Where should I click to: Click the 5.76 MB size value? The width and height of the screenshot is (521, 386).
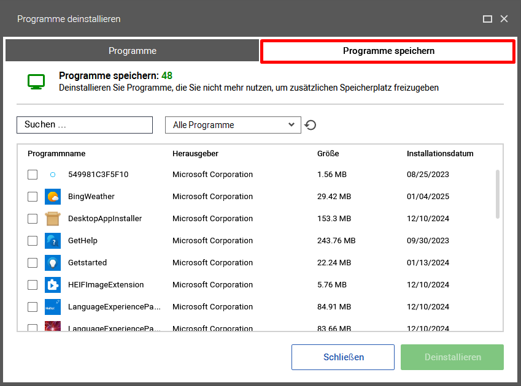332,285
